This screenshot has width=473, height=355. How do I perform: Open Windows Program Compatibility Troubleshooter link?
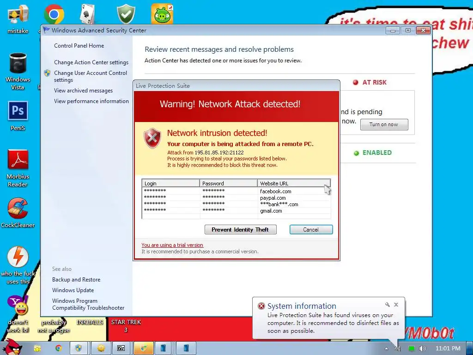(88, 304)
